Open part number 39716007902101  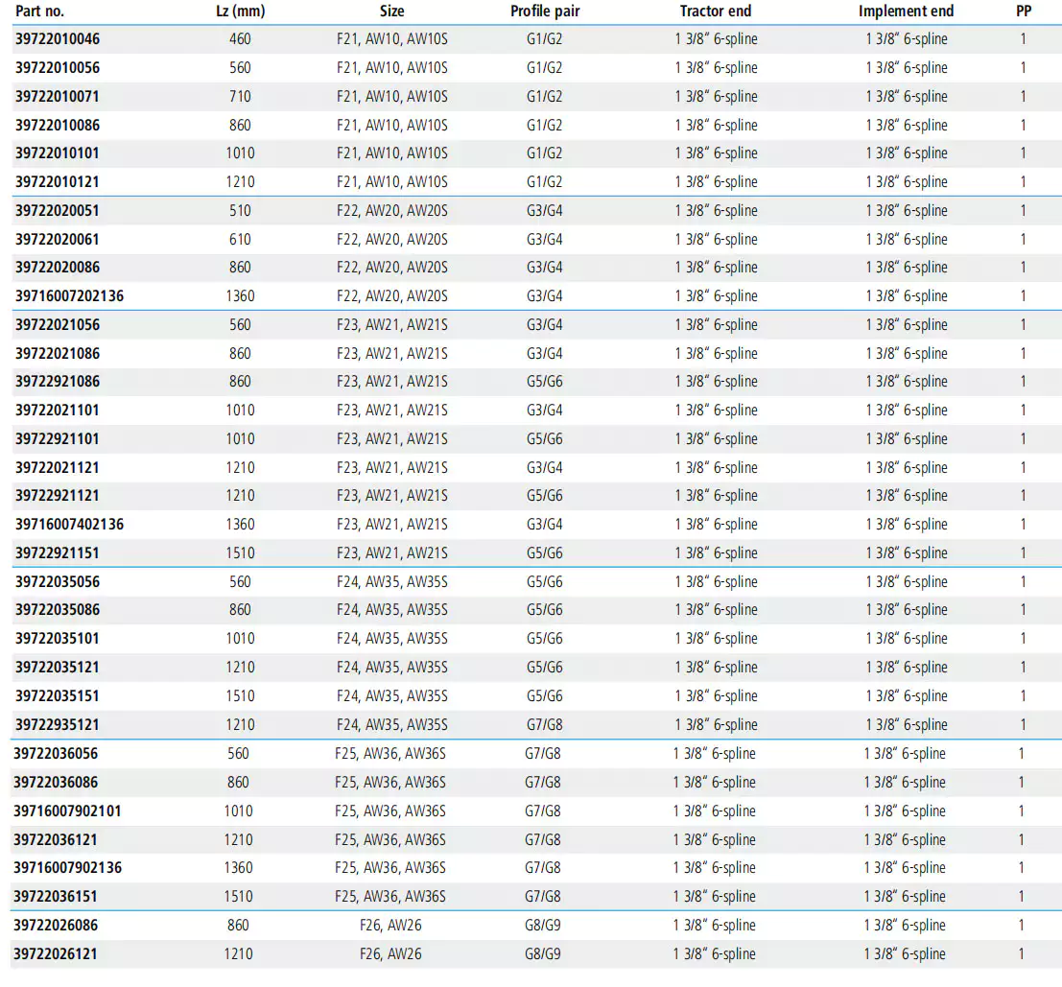[x=67, y=811]
